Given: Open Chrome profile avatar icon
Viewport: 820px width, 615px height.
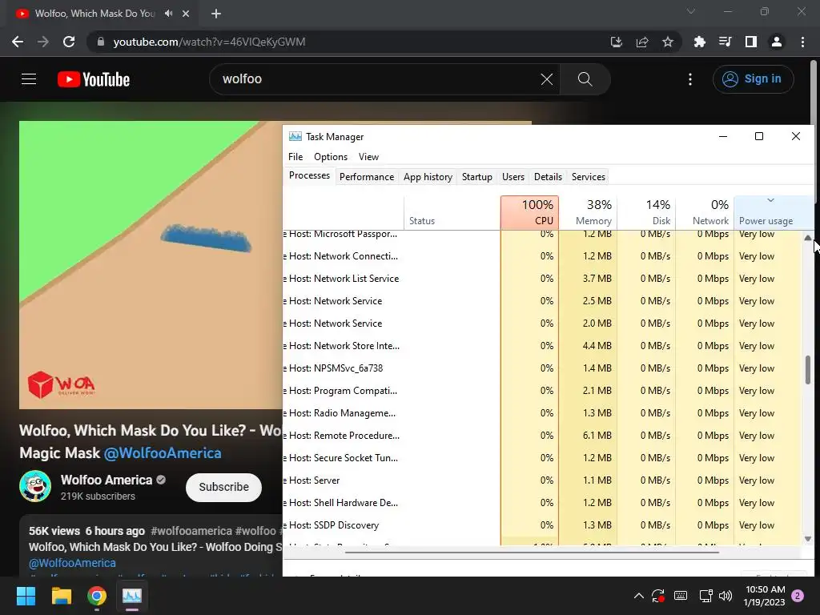Looking at the screenshot, I should click(777, 42).
